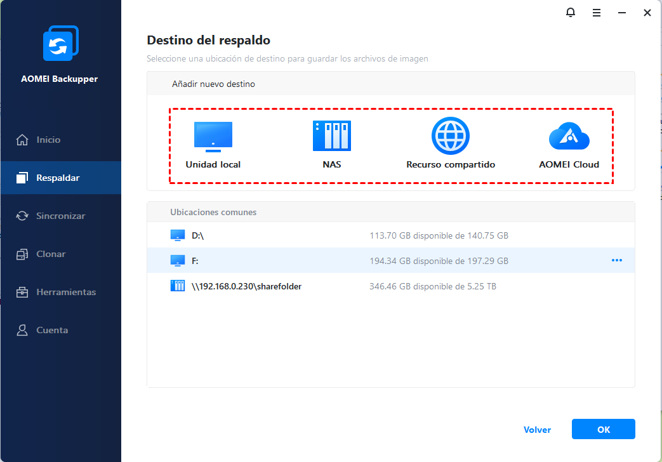
Task: Navigate to Herramientas
Action: coord(66,292)
